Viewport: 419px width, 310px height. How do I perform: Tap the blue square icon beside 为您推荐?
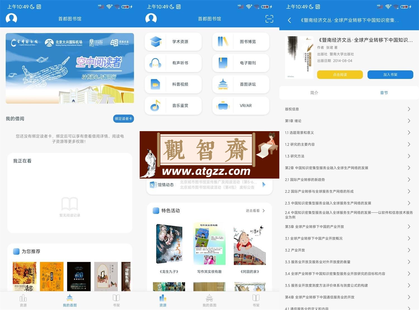coord(16,251)
